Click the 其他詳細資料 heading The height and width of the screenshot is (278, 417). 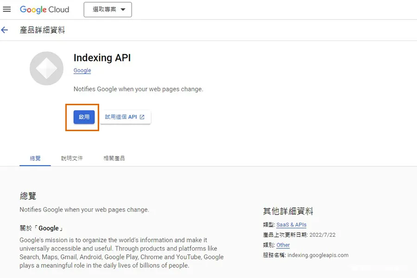pos(288,211)
